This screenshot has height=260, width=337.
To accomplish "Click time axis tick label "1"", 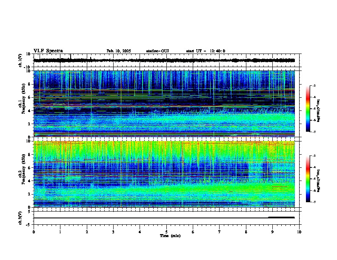I will pyautogui.click(x=60, y=232).
